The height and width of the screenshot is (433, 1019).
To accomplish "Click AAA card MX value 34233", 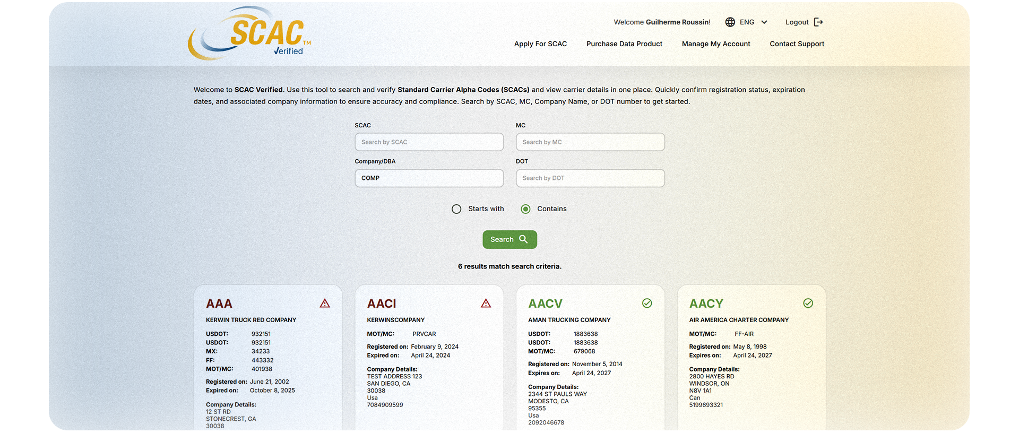I will point(261,351).
